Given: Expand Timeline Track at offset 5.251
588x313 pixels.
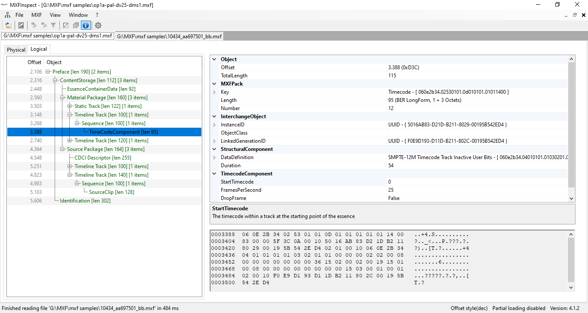Looking at the screenshot, I should point(70,166).
